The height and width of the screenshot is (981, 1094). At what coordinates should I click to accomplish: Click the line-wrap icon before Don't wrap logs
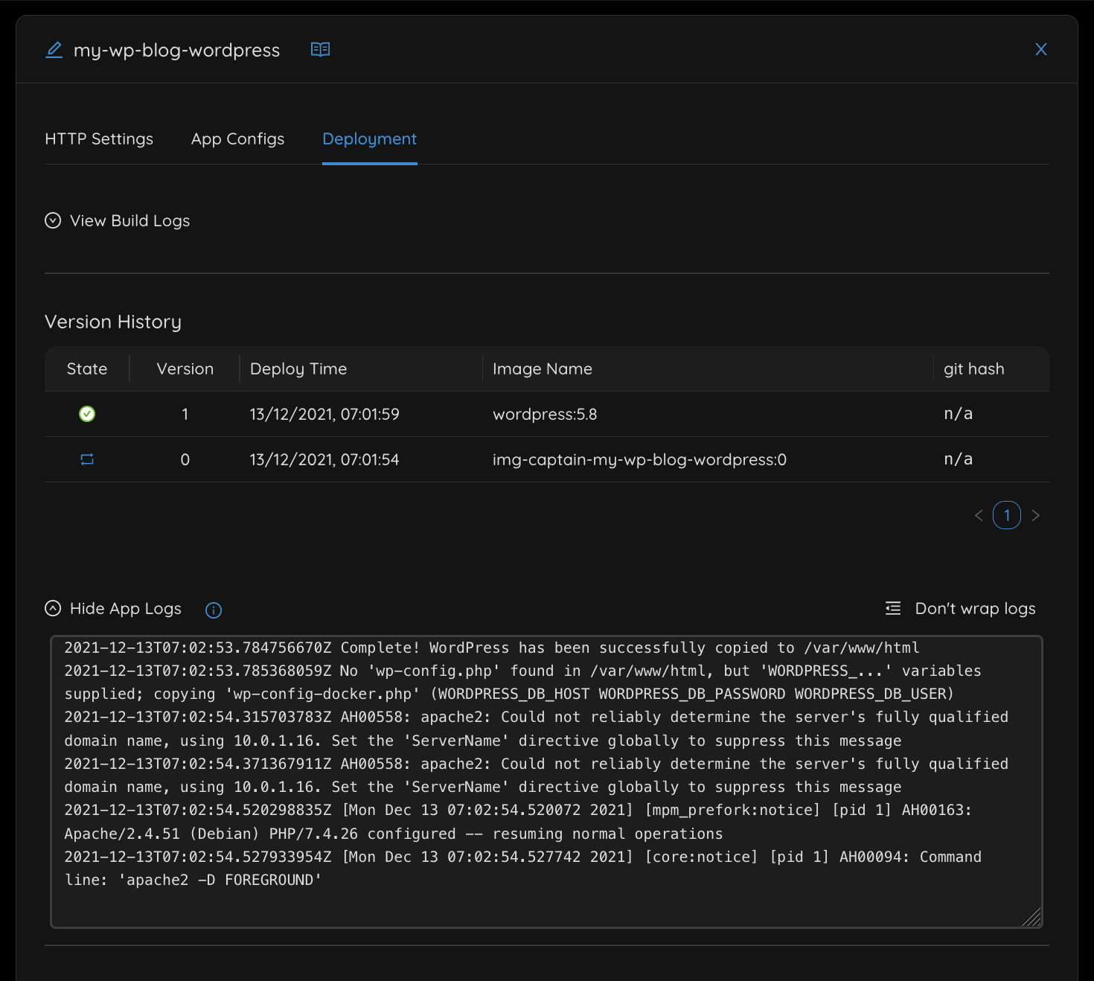892,607
